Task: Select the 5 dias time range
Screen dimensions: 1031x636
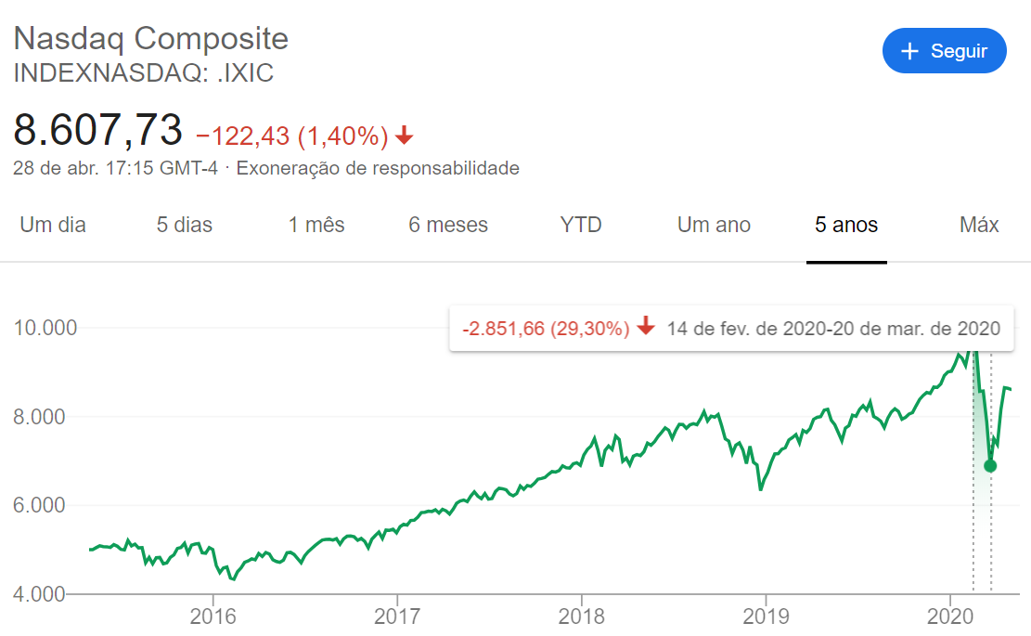Action: pyautogui.click(x=185, y=225)
